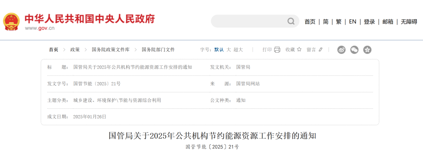Open the 无障碍 accessibility link
423x153 pixels.
409,22
